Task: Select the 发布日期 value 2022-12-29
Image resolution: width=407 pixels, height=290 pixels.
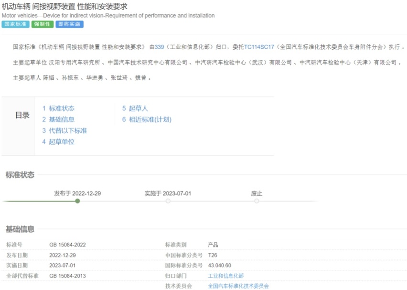Action: pyautogui.click(x=63, y=255)
